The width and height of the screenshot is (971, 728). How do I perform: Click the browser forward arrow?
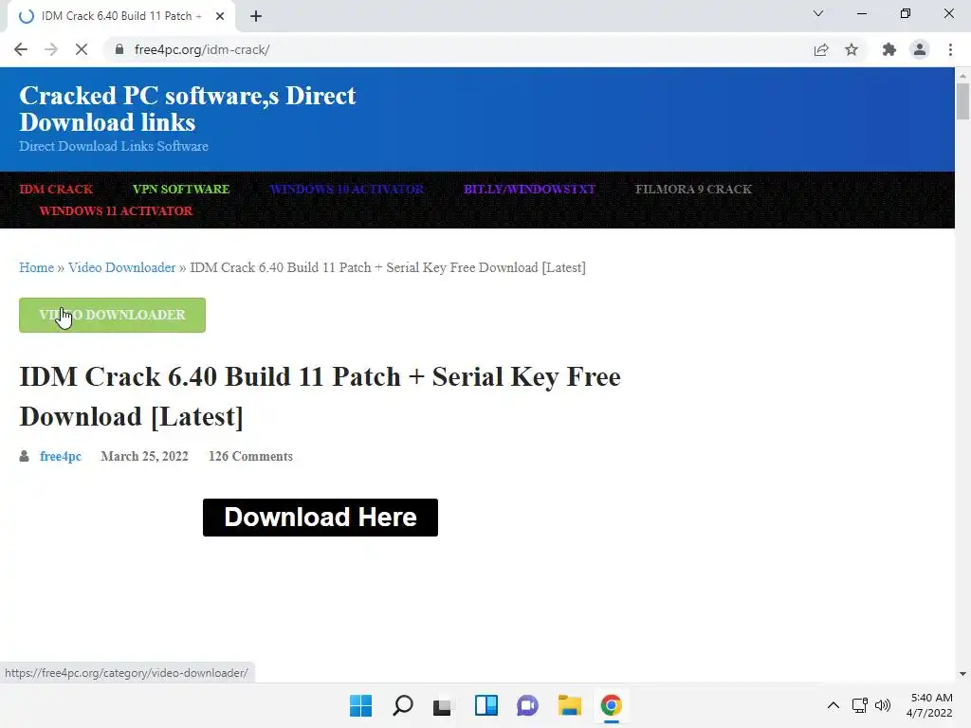(x=51, y=49)
